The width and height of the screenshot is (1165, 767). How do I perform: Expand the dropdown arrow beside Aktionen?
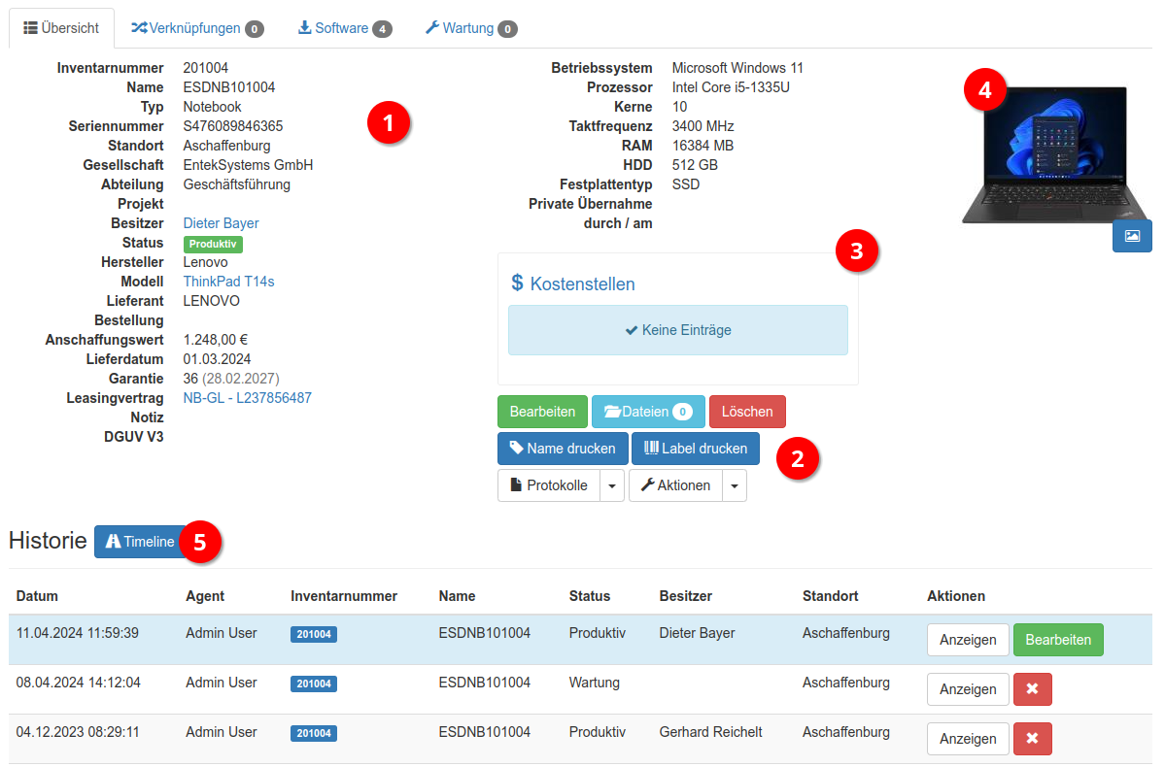[x=735, y=485]
